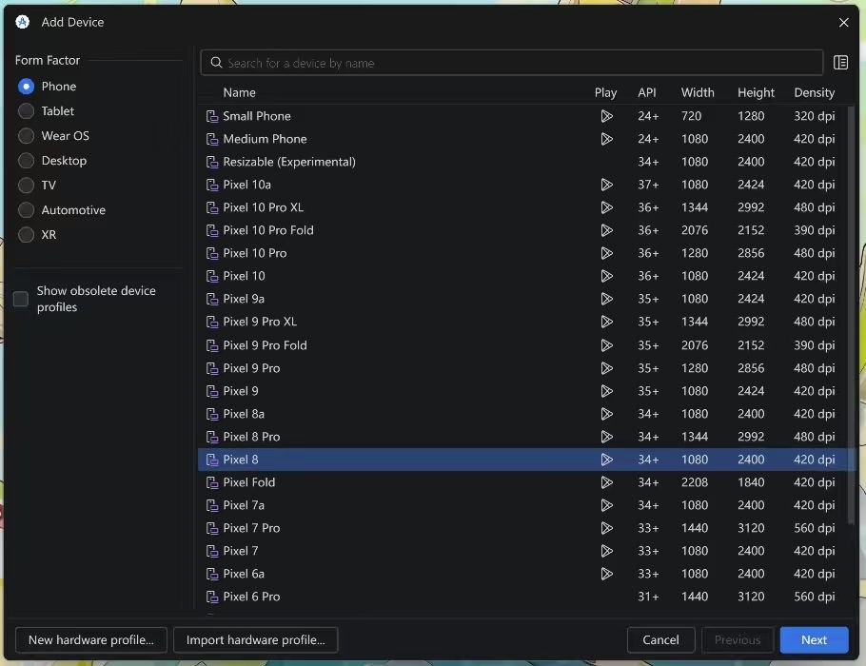Viewport: 866px width, 666px height.
Task: Enable Show obsolete device profiles checkbox
Action: pyautogui.click(x=20, y=299)
